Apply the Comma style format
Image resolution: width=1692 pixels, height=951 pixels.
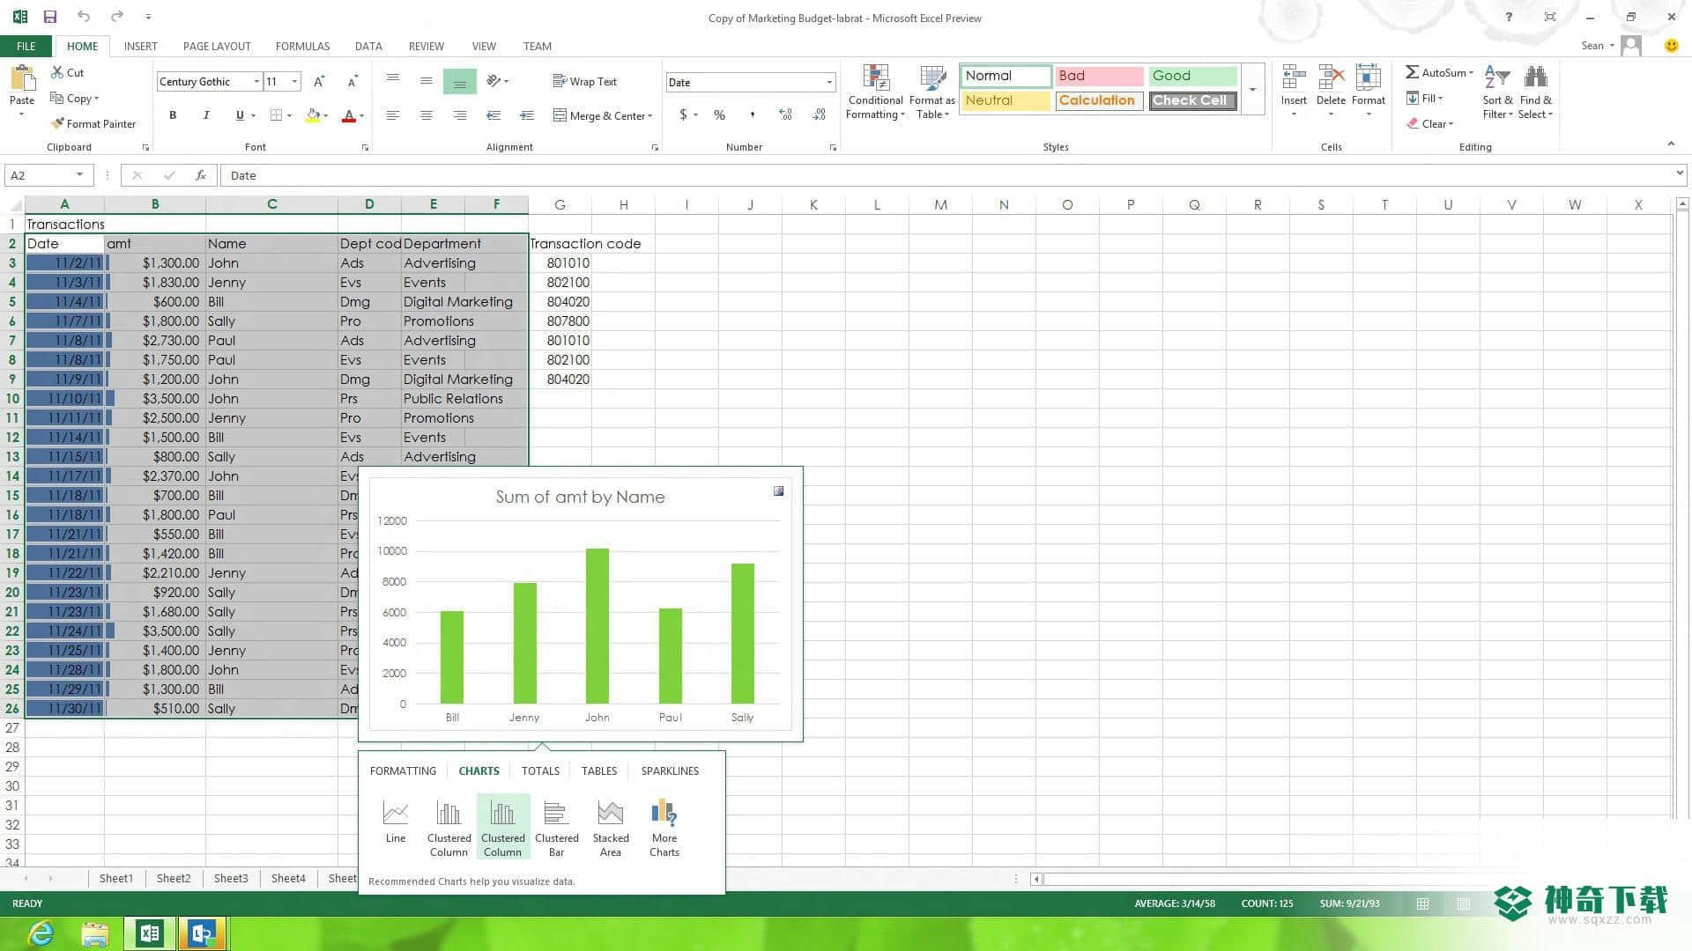click(x=752, y=115)
